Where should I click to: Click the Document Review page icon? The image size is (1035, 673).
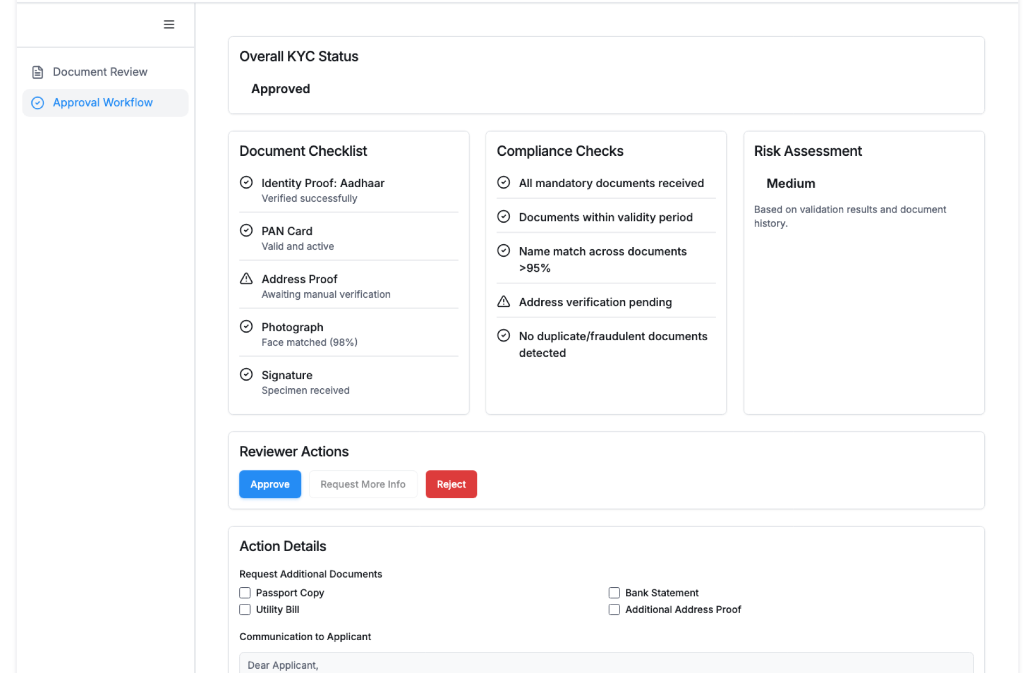tap(38, 72)
